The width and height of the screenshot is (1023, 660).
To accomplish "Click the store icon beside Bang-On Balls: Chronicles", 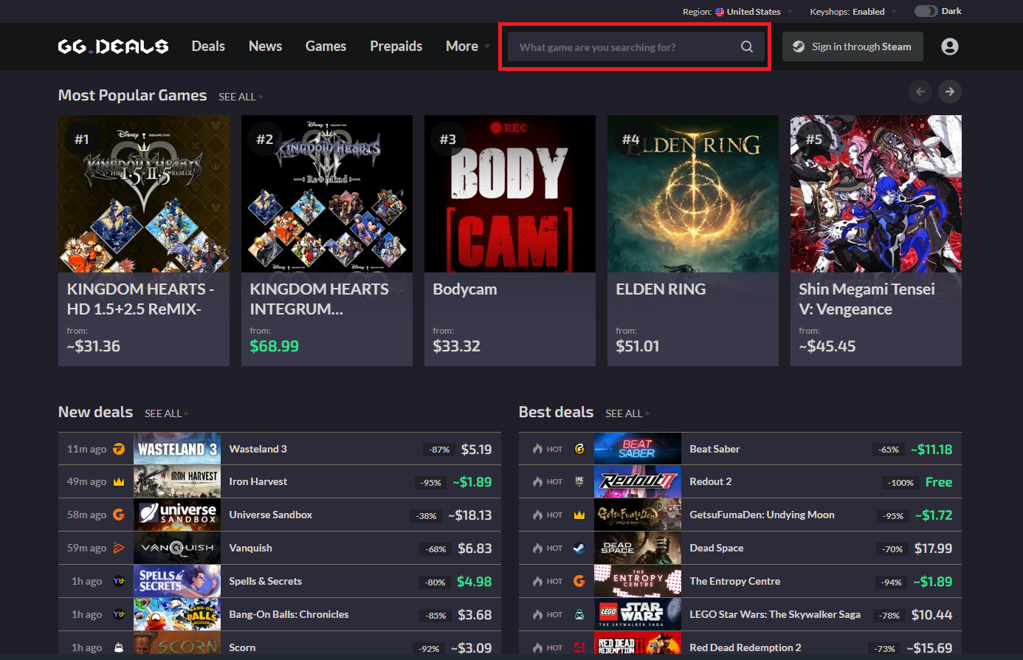I will 119,614.
